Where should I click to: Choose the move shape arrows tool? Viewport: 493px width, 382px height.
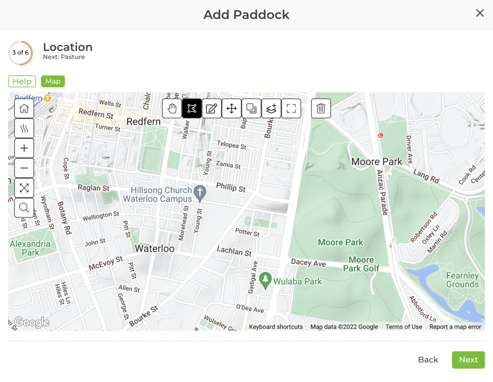click(232, 108)
